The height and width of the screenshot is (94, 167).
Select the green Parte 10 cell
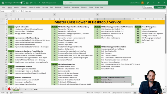pos(97,78)
